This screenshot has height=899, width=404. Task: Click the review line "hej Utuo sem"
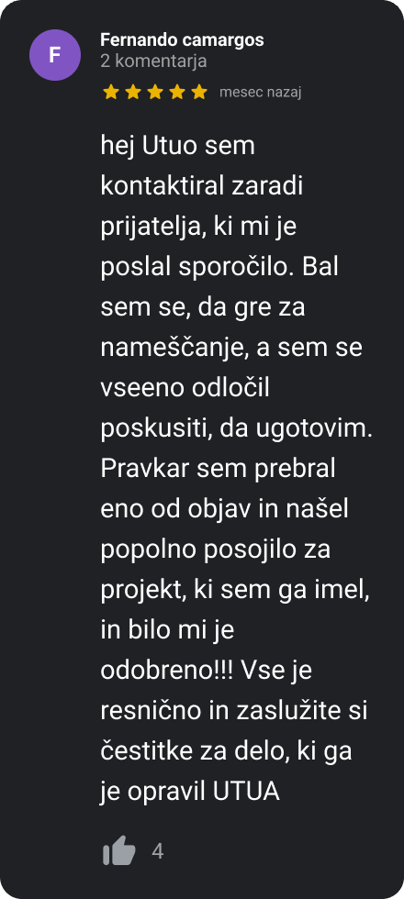click(177, 146)
